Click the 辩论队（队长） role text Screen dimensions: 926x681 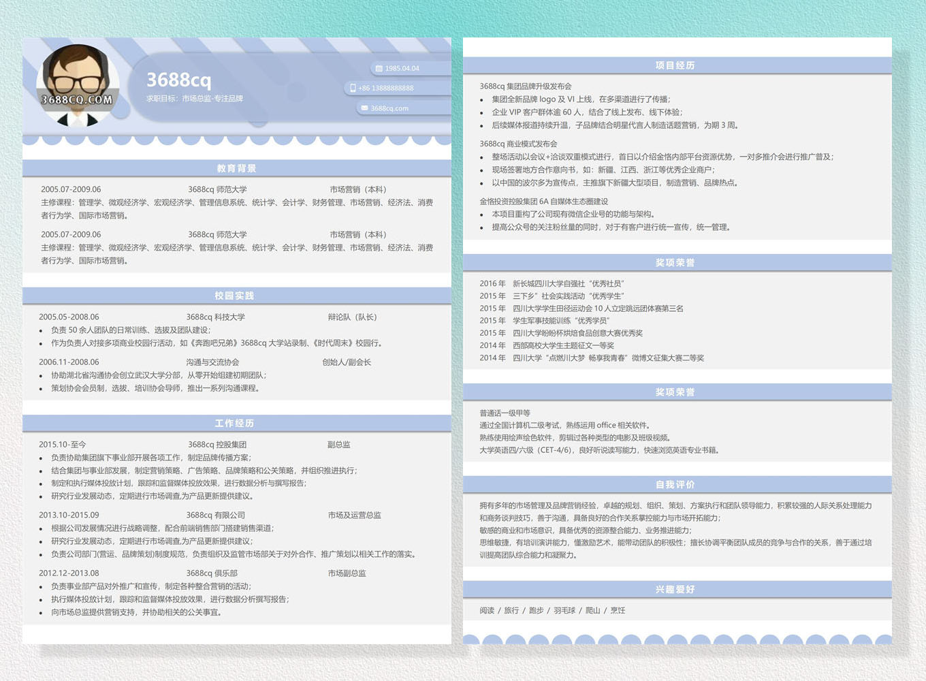352,317
